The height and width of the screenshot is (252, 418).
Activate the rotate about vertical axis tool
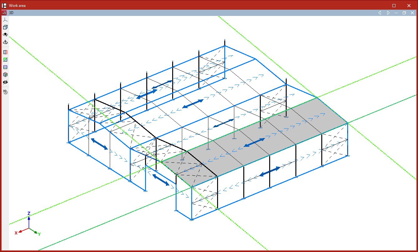click(x=5, y=42)
